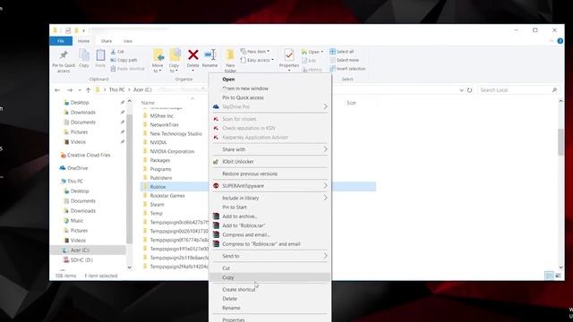Choose Open in the context menu
The width and height of the screenshot is (573, 322).
(269, 80)
